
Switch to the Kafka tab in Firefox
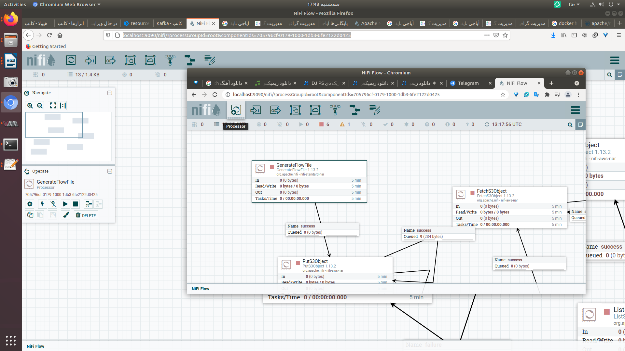[169, 23]
